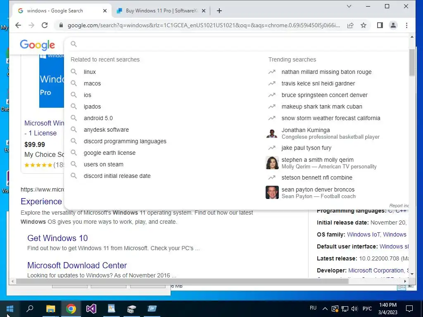Switch input language via 'РУС' indicator
This screenshot has height=317, width=423.
[367, 309]
